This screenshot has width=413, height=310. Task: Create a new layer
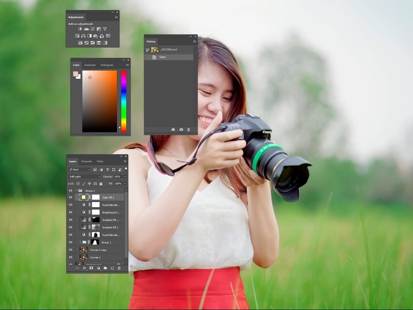[112, 268]
